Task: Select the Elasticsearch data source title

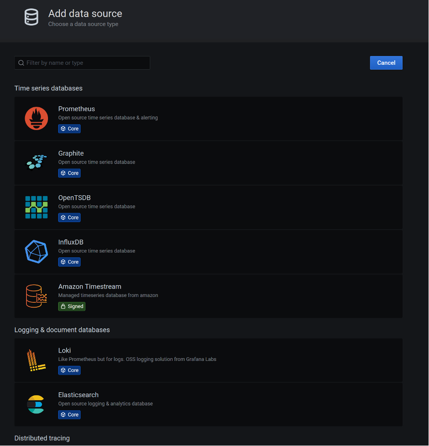Action: pyautogui.click(x=78, y=395)
